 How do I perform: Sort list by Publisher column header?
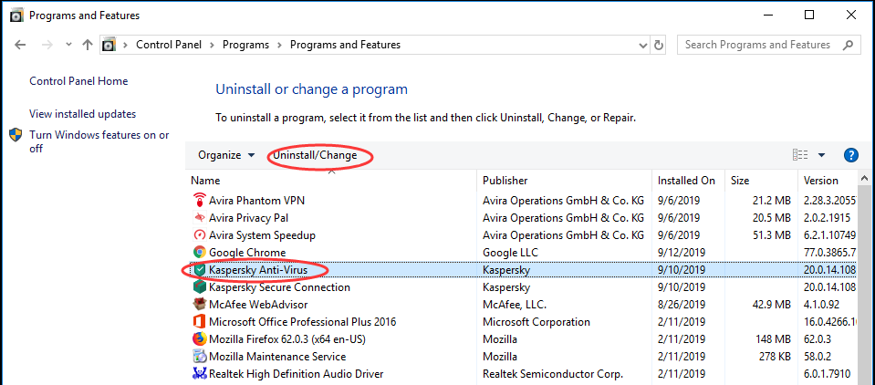tap(564, 181)
